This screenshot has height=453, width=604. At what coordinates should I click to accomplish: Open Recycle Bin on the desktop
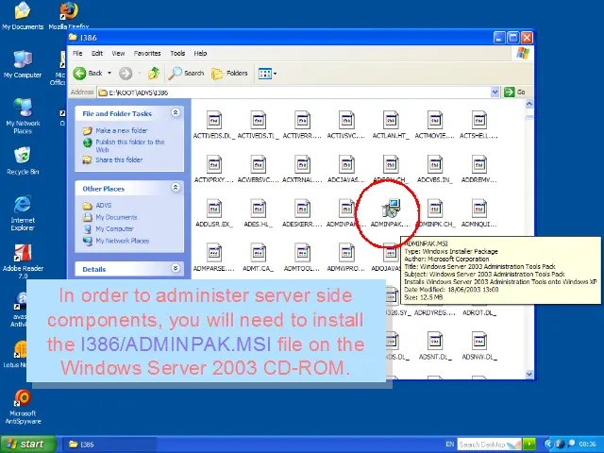point(23,159)
